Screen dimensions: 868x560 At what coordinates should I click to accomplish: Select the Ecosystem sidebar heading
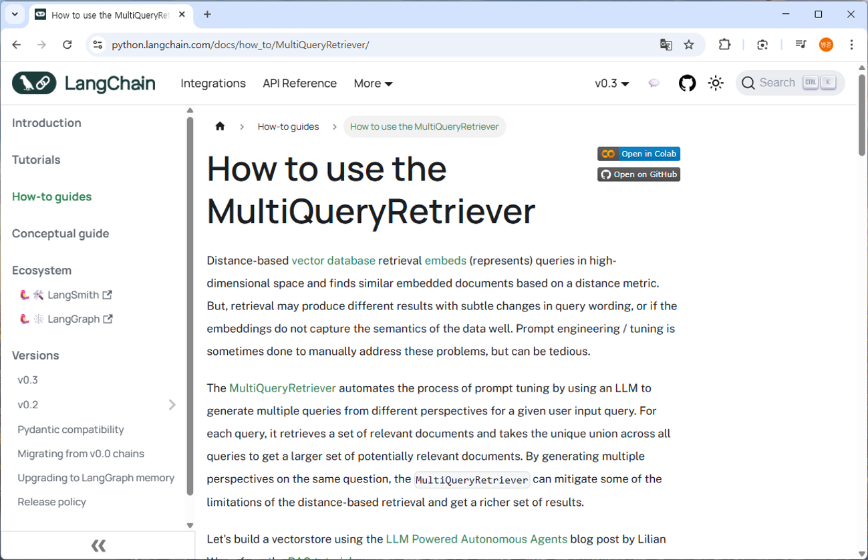[41, 270]
